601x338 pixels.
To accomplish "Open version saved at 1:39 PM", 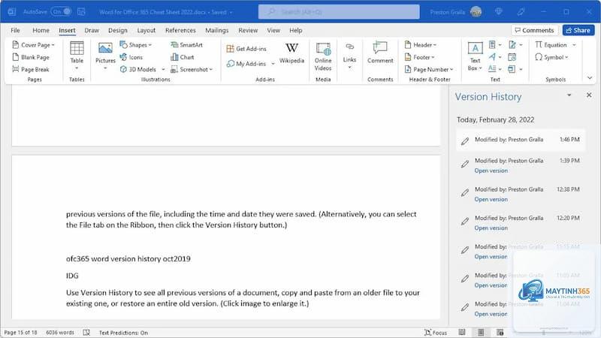I will point(491,171).
